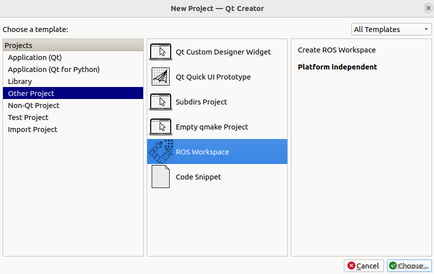
Task: Select the Test Project category
Action: tap(73, 117)
